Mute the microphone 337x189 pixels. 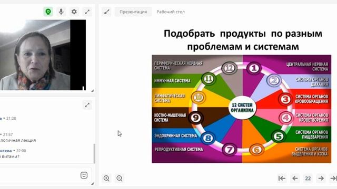pos(61,12)
